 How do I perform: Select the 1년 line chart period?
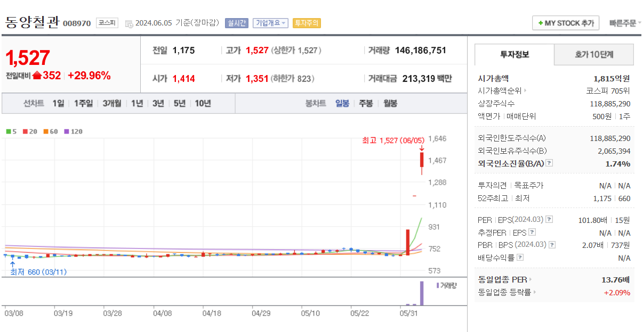137,103
